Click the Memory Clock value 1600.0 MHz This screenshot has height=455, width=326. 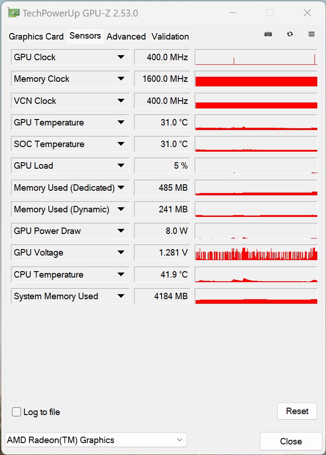click(x=162, y=79)
